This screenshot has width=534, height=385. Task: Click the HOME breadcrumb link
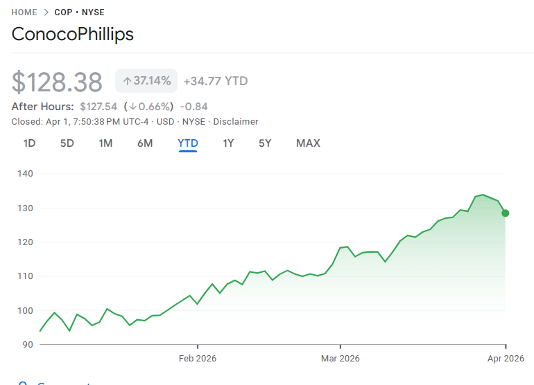(24, 12)
